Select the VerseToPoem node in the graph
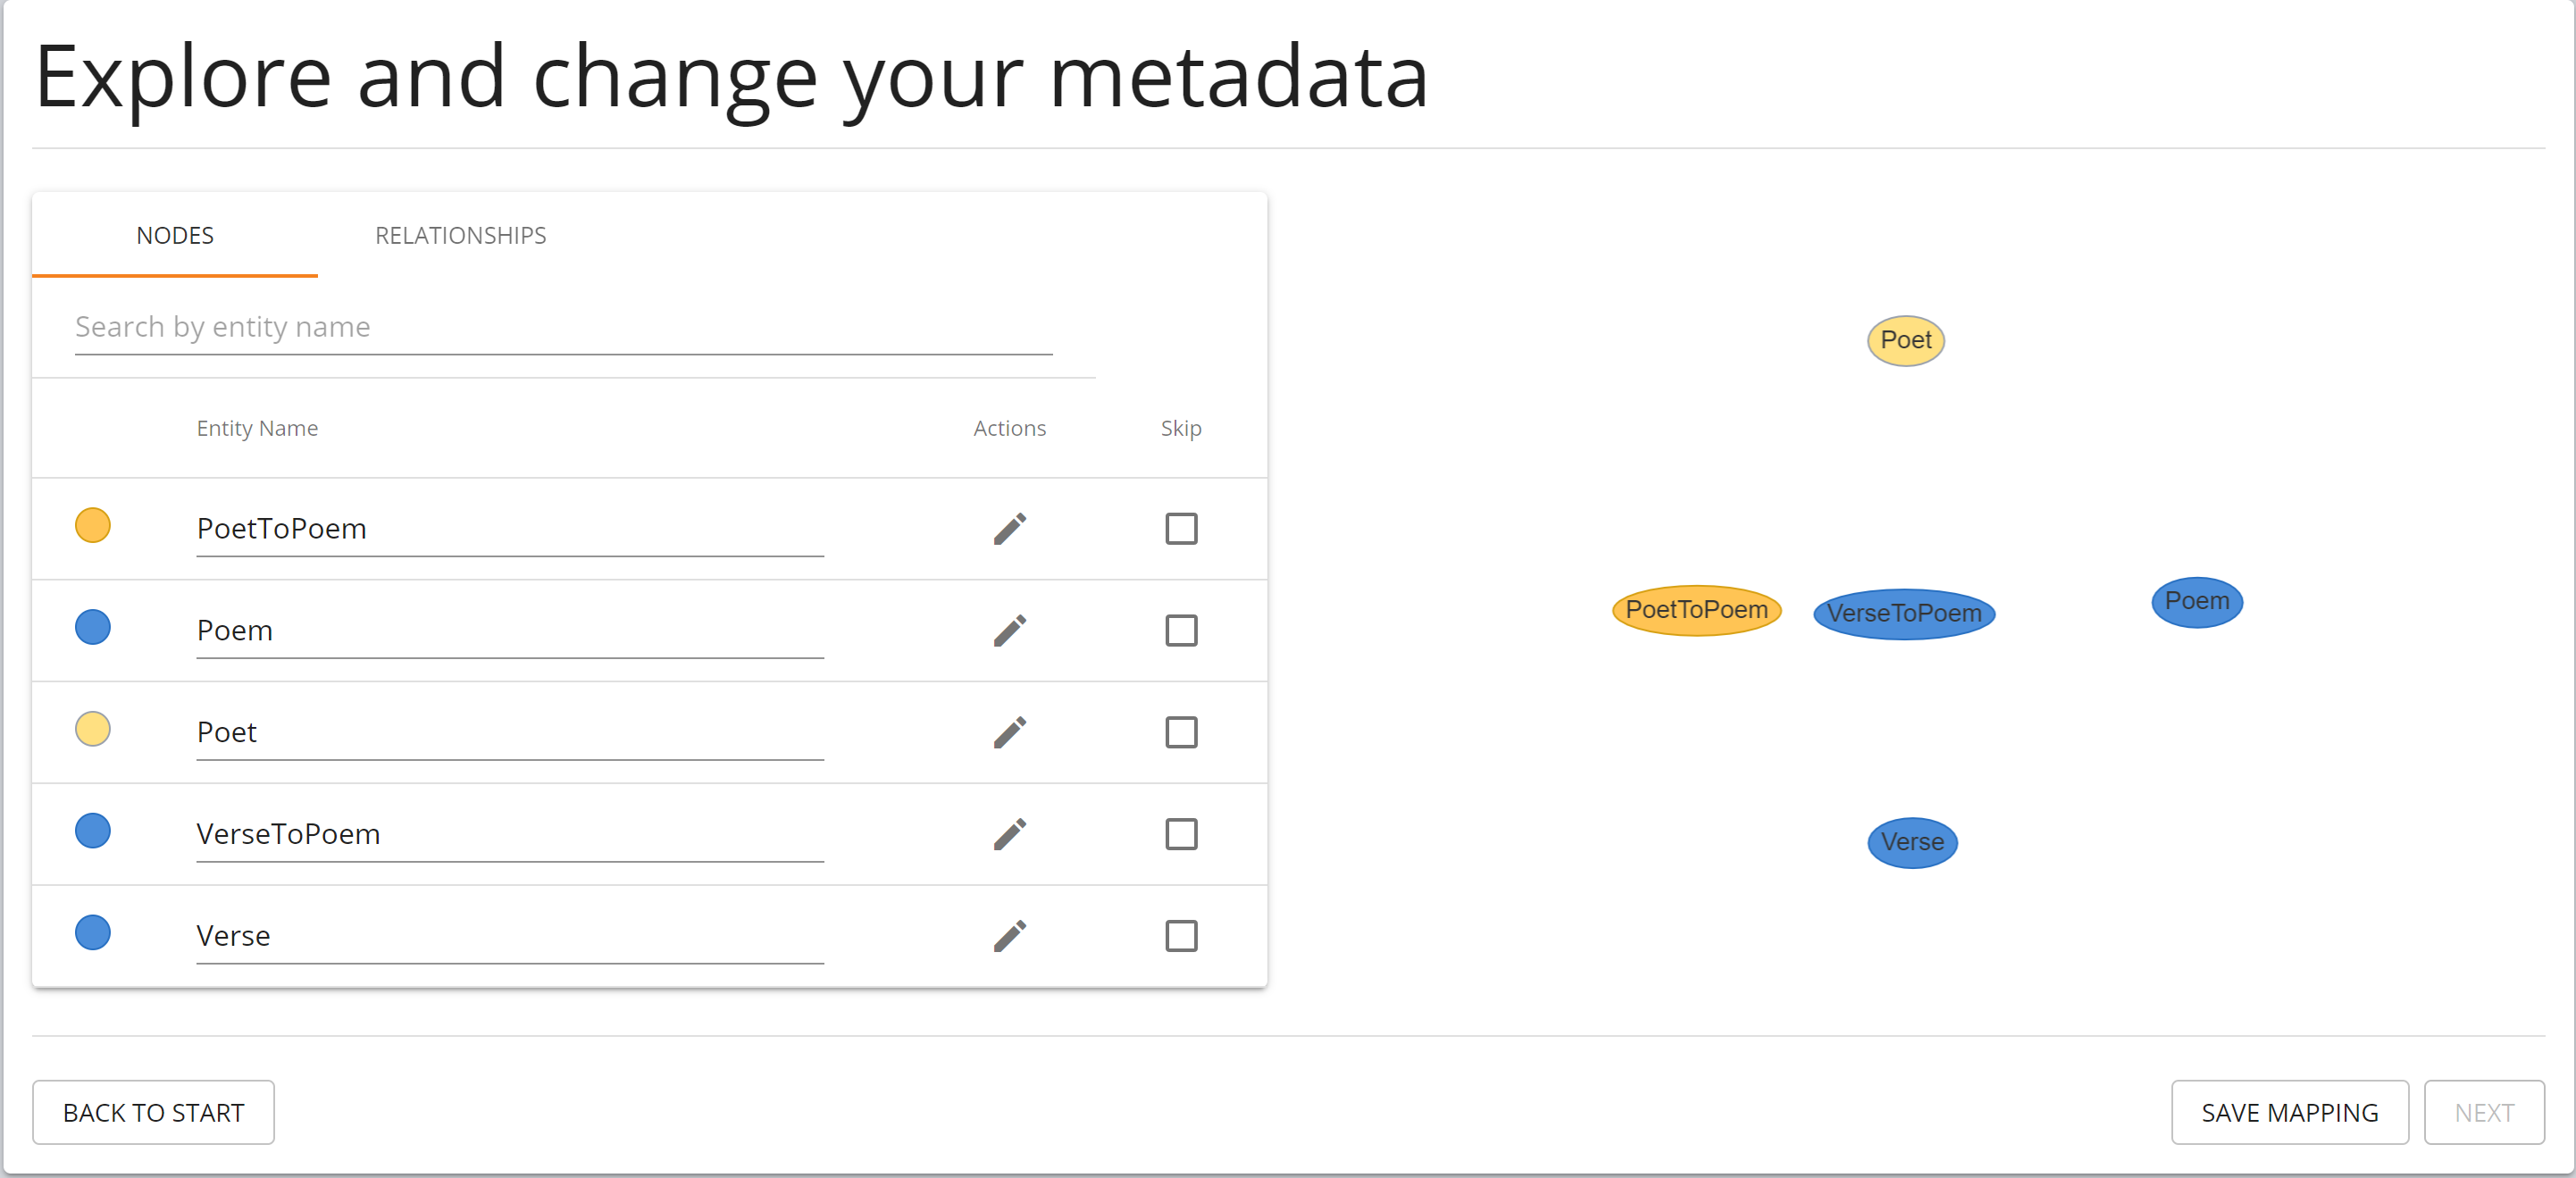Viewport: 2576px width, 1178px height. 1903,613
